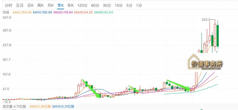Open the 年K chart tab

click(x=71, y=5)
